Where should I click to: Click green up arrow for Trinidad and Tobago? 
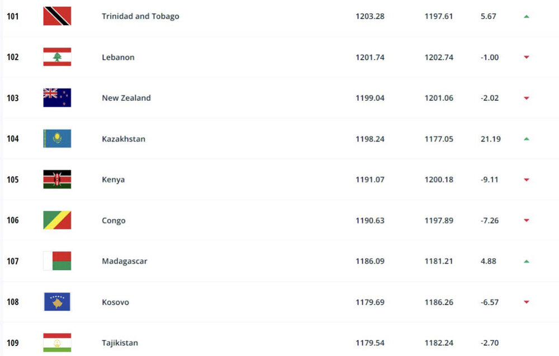tap(526, 17)
